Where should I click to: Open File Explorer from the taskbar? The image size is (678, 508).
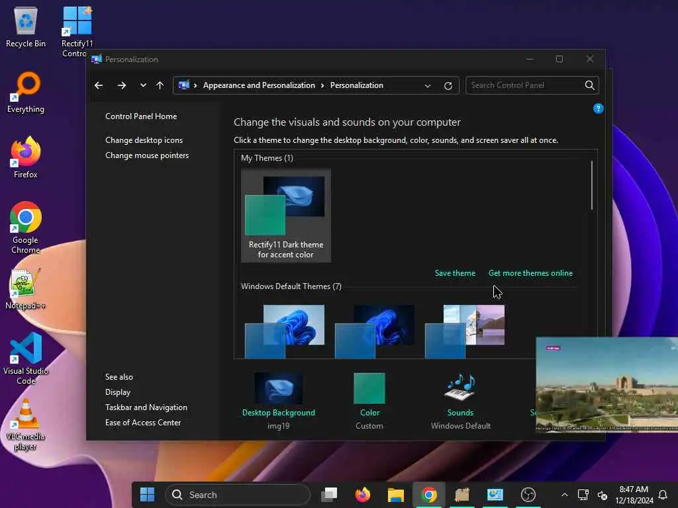coord(396,495)
